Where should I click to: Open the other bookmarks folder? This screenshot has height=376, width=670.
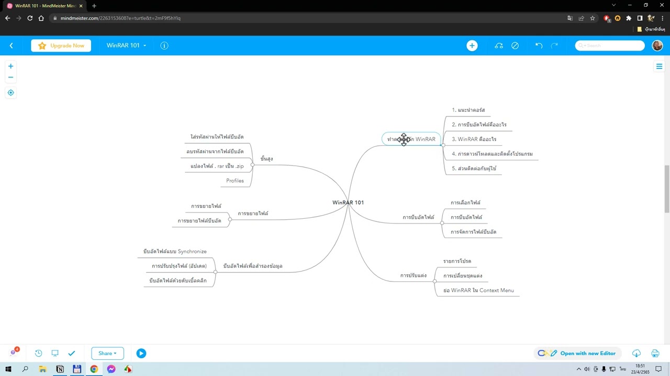pos(651,29)
